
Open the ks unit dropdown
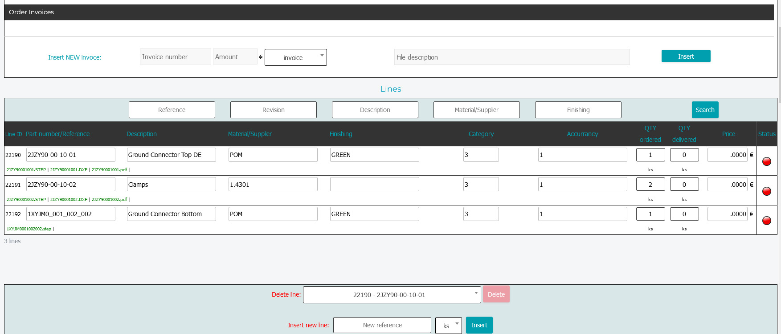(448, 326)
